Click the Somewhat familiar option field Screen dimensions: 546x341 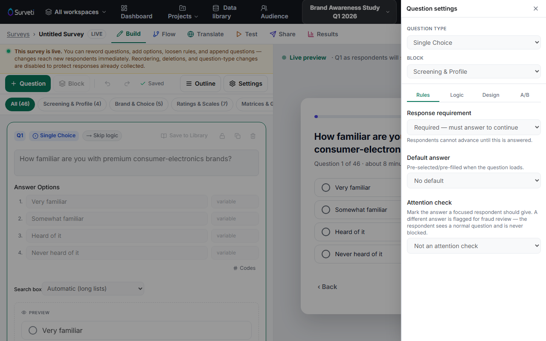pyautogui.click(x=117, y=219)
